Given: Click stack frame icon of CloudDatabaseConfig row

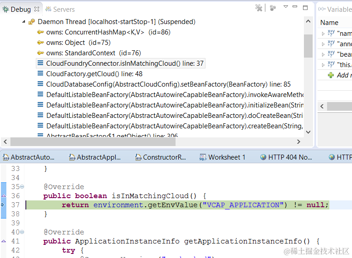Looking at the screenshot, I should click(x=40, y=84).
